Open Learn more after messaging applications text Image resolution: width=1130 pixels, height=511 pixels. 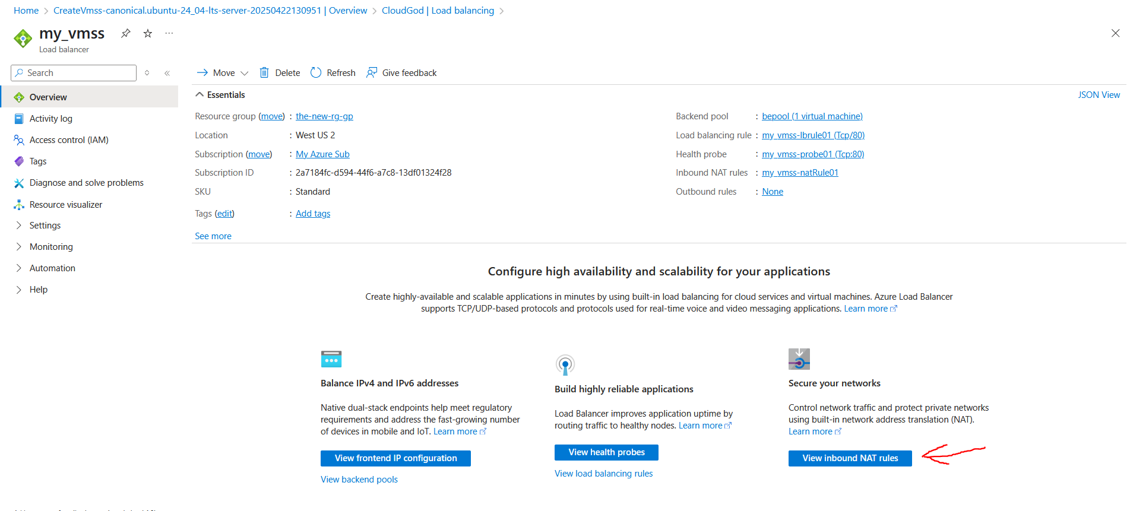pos(871,309)
